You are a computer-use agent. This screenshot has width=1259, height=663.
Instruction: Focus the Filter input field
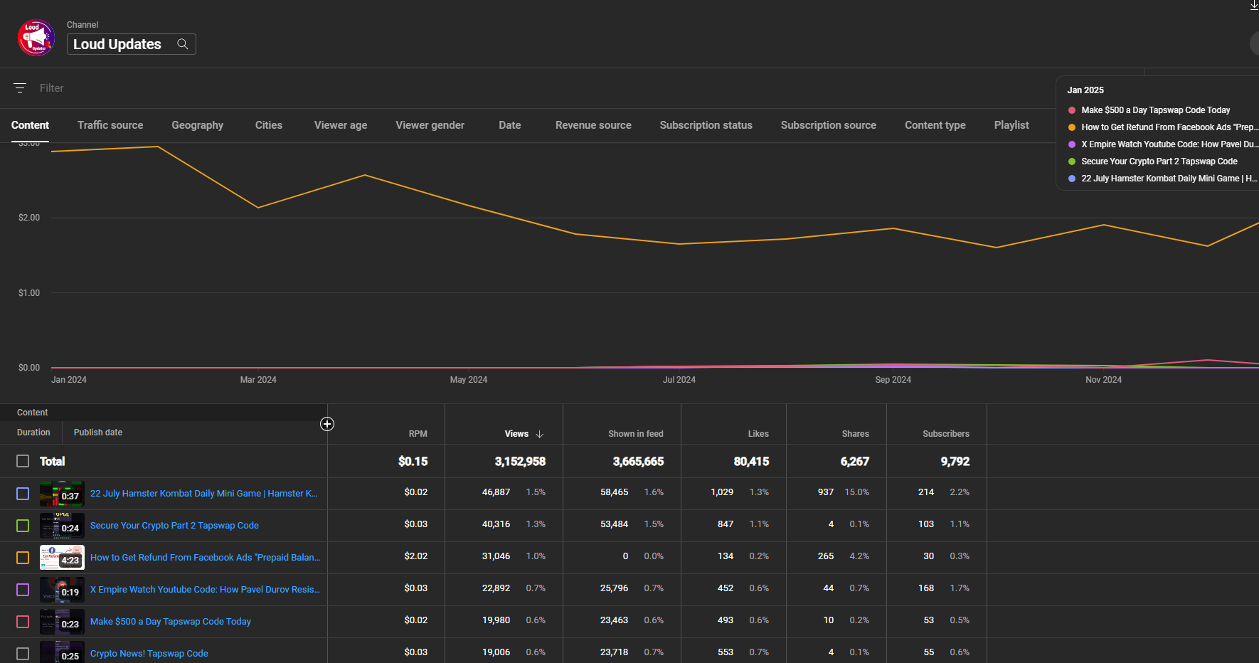pos(52,88)
